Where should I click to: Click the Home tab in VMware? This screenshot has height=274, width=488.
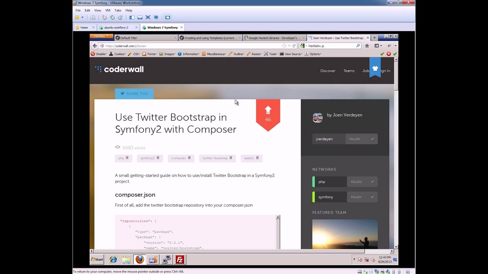click(85, 27)
